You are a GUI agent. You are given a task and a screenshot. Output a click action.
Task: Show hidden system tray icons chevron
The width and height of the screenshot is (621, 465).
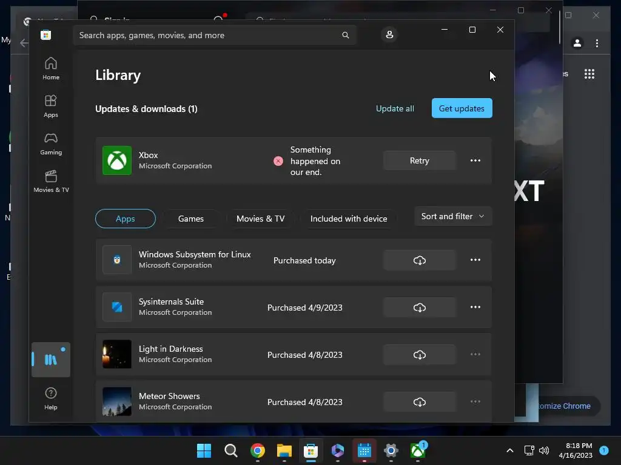(510, 450)
